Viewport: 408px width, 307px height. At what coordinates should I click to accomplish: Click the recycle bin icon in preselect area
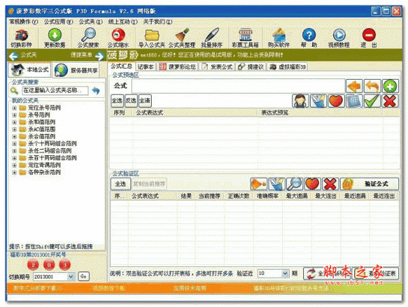click(318, 101)
